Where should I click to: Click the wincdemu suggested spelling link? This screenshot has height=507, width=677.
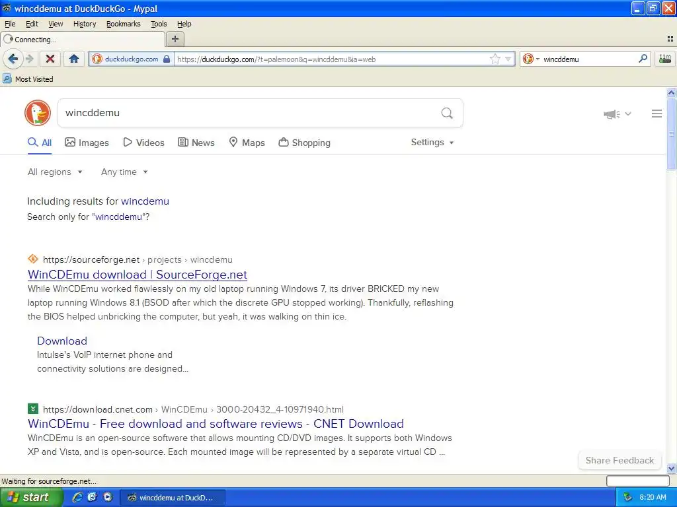pyautogui.click(x=145, y=201)
